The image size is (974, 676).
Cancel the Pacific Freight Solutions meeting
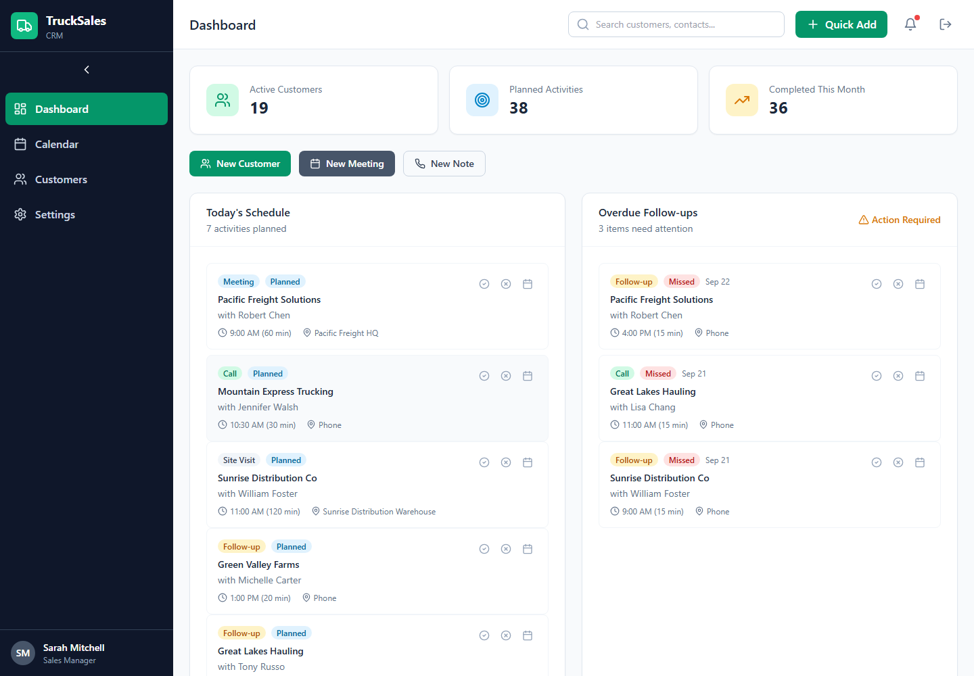point(506,284)
